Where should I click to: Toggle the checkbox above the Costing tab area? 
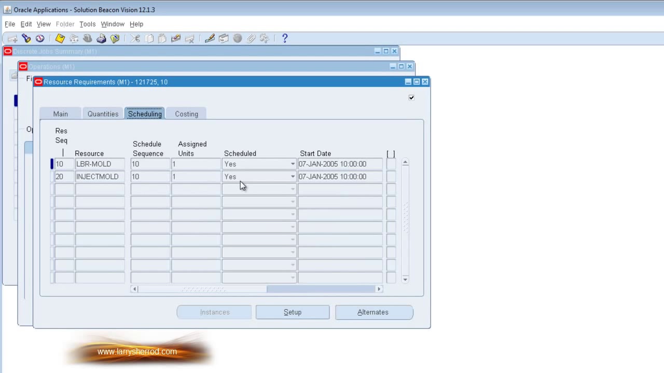[x=411, y=97]
